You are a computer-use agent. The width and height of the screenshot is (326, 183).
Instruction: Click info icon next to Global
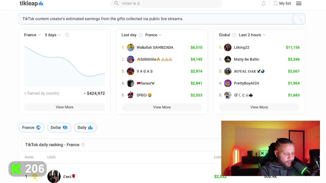tap(234, 35)
